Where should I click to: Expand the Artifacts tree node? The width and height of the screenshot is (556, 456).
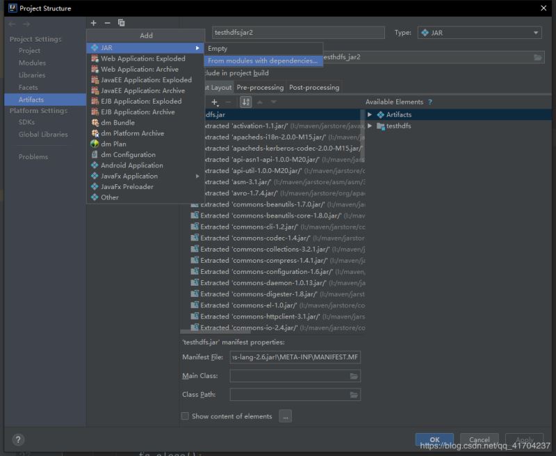click(370, 115)
